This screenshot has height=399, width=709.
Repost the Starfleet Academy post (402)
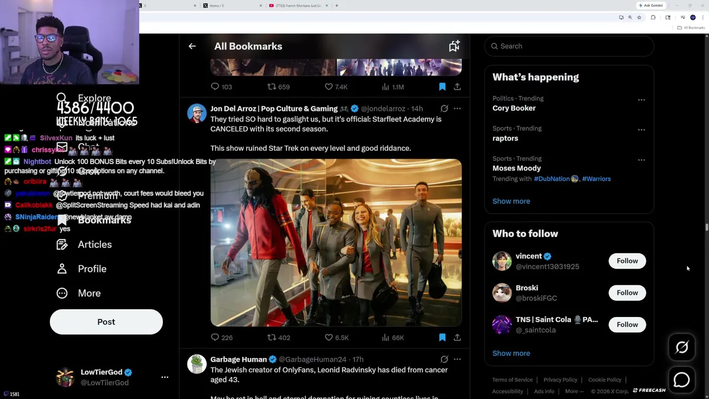point(279,337)
